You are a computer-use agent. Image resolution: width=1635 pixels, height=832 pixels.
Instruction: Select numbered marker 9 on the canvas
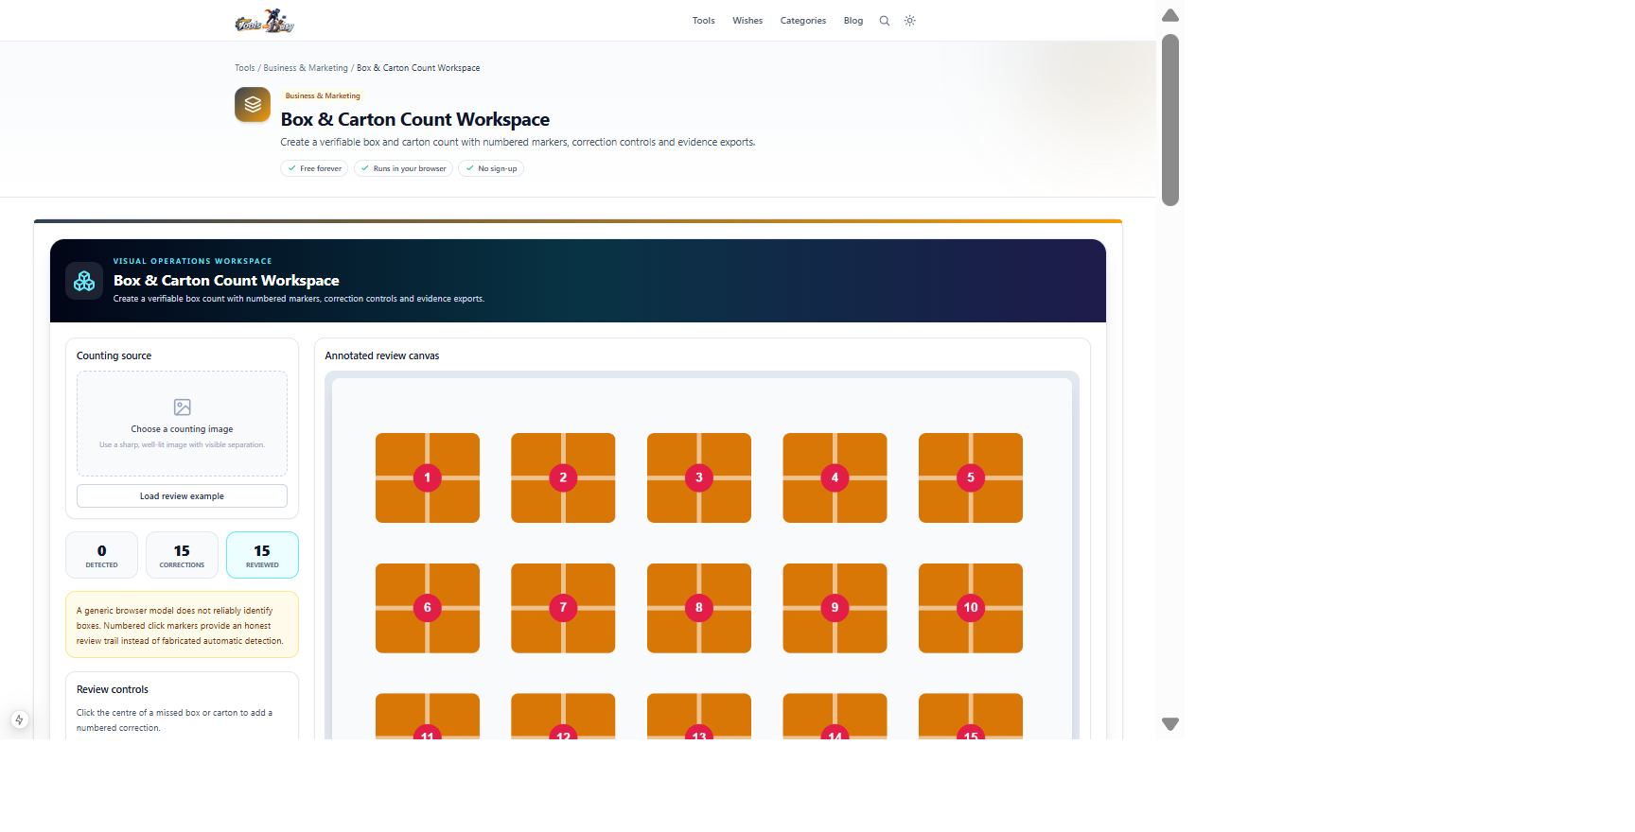tap(835, 608)
